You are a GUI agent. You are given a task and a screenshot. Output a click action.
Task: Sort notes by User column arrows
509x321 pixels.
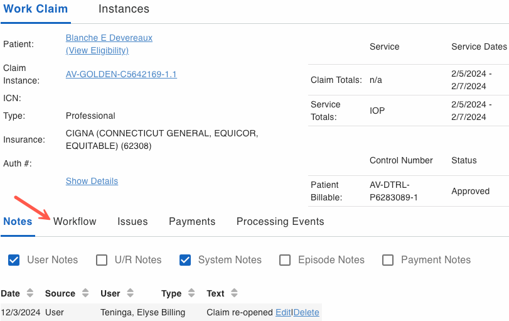pyautogui.click(x=130, y=293)
